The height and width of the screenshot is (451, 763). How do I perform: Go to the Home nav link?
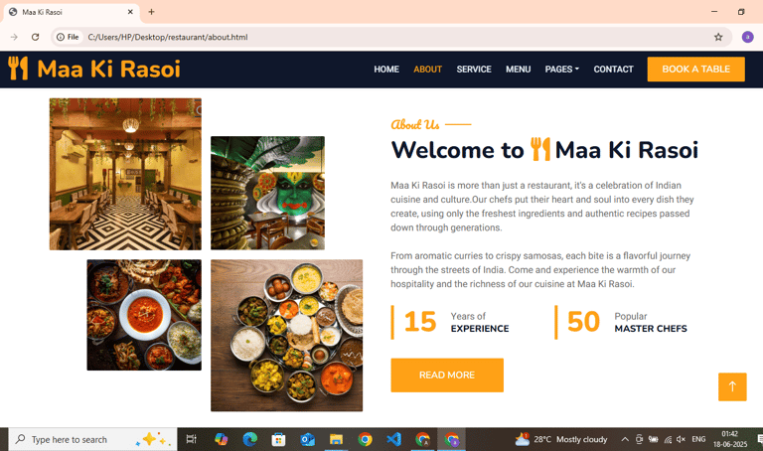click(x=386, y=70)
